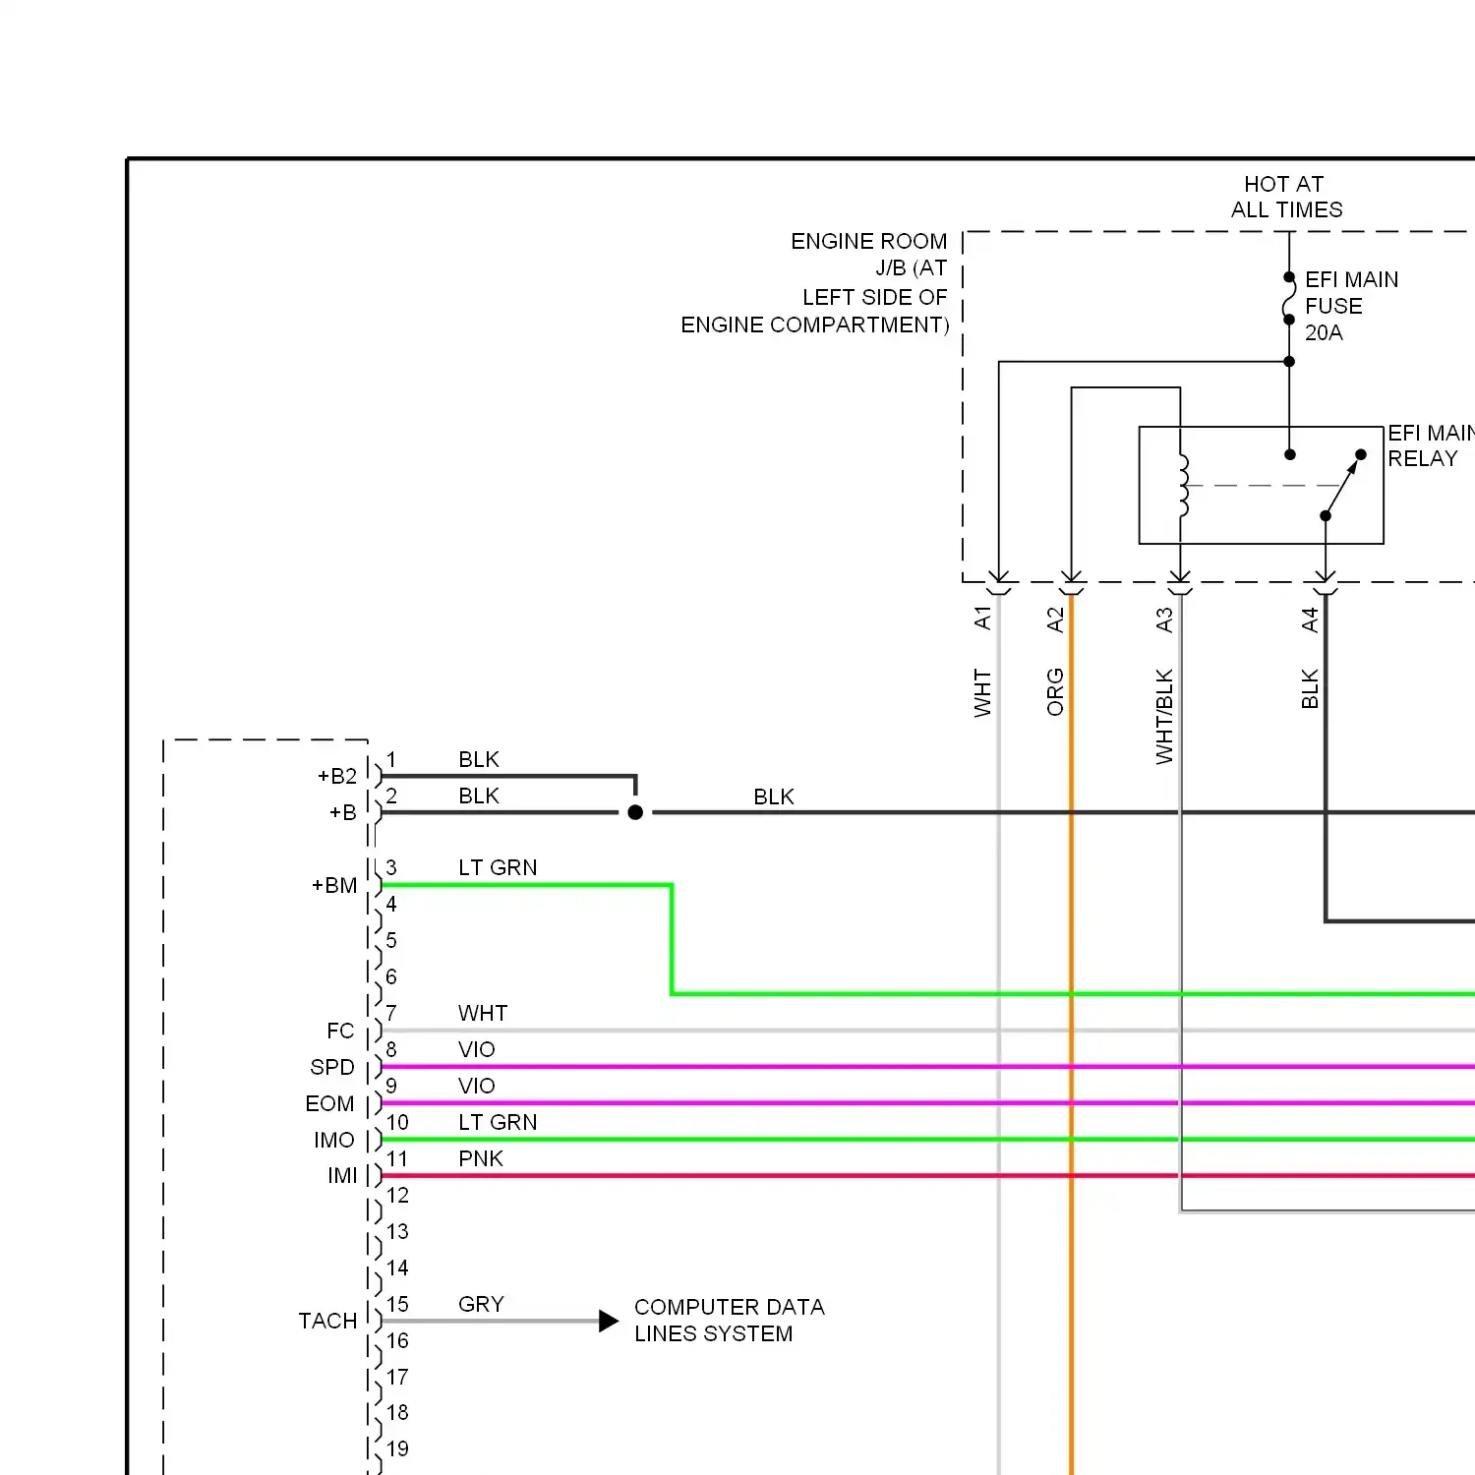
Task: Click the relay coil symbol
Action: (1183, 486)
